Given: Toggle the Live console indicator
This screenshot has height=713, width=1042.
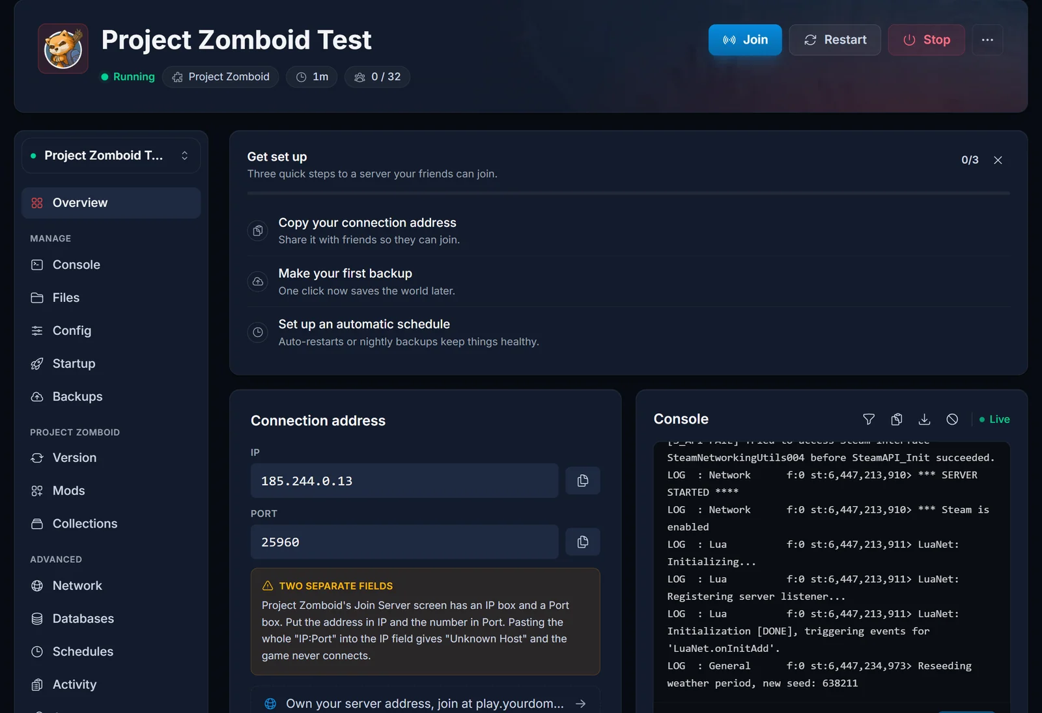Looking at the screenshot, I should click(994, 420).
